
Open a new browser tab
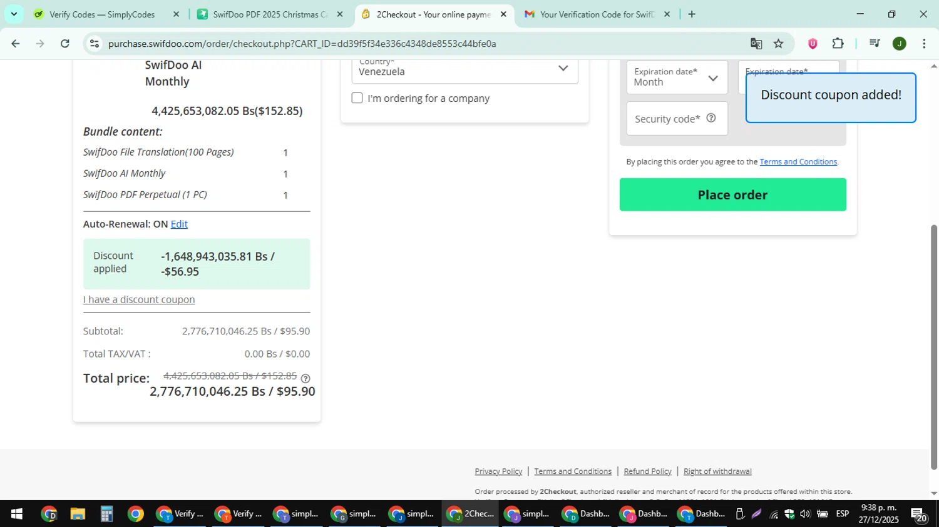pyautogui.click(x=692, y=14)
